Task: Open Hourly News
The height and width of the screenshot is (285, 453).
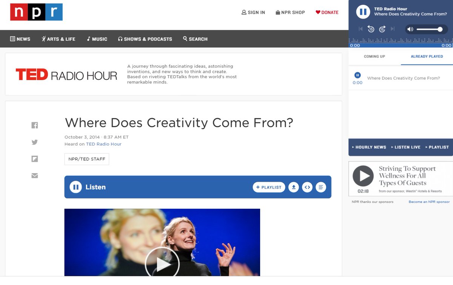Action: pyautogui.click(x=369, y=147)
